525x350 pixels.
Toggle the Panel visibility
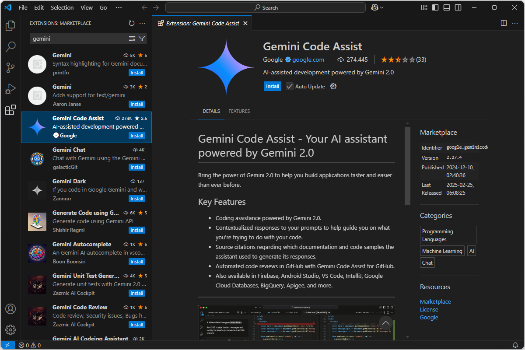(446, 7)
